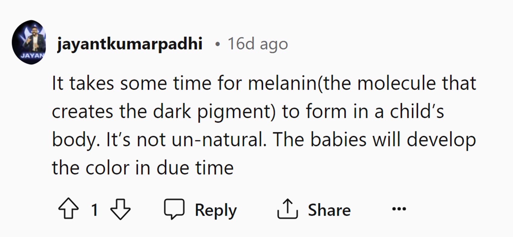The width and height of the screenshot is (513, 237).
Task: Click the word "develop" in the comment
Action: [x=441, y=140]
